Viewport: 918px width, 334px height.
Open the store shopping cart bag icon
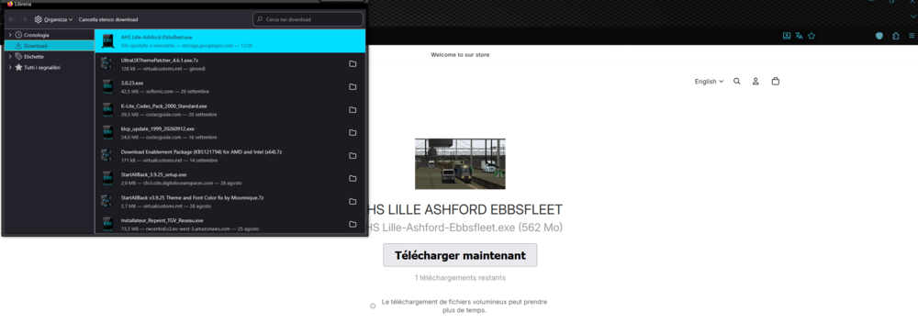tap(776, 82)
